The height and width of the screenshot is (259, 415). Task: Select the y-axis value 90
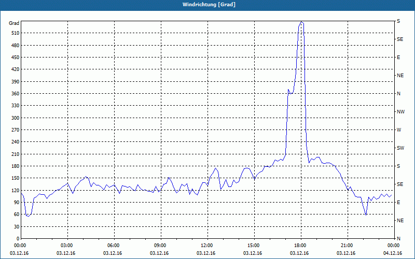17,202
